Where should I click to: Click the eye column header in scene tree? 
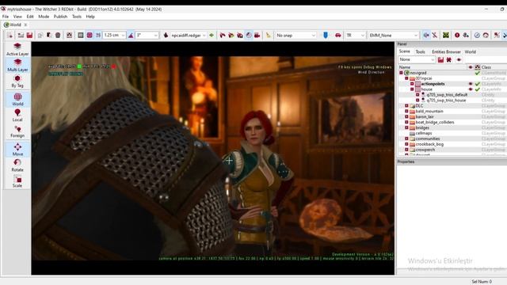coord(471,67)
